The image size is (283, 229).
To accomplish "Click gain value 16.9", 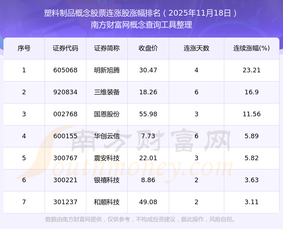I will point(252,92).
